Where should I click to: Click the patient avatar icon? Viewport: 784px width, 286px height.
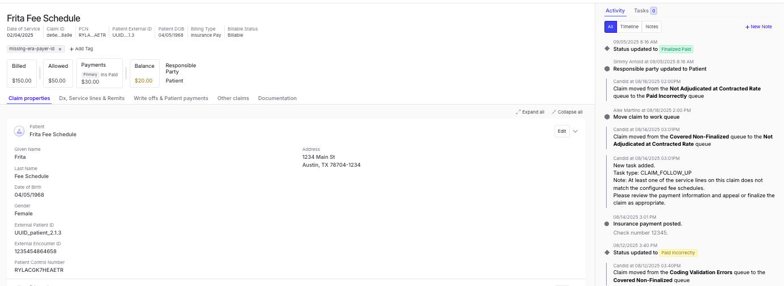[x=19, y=131]
